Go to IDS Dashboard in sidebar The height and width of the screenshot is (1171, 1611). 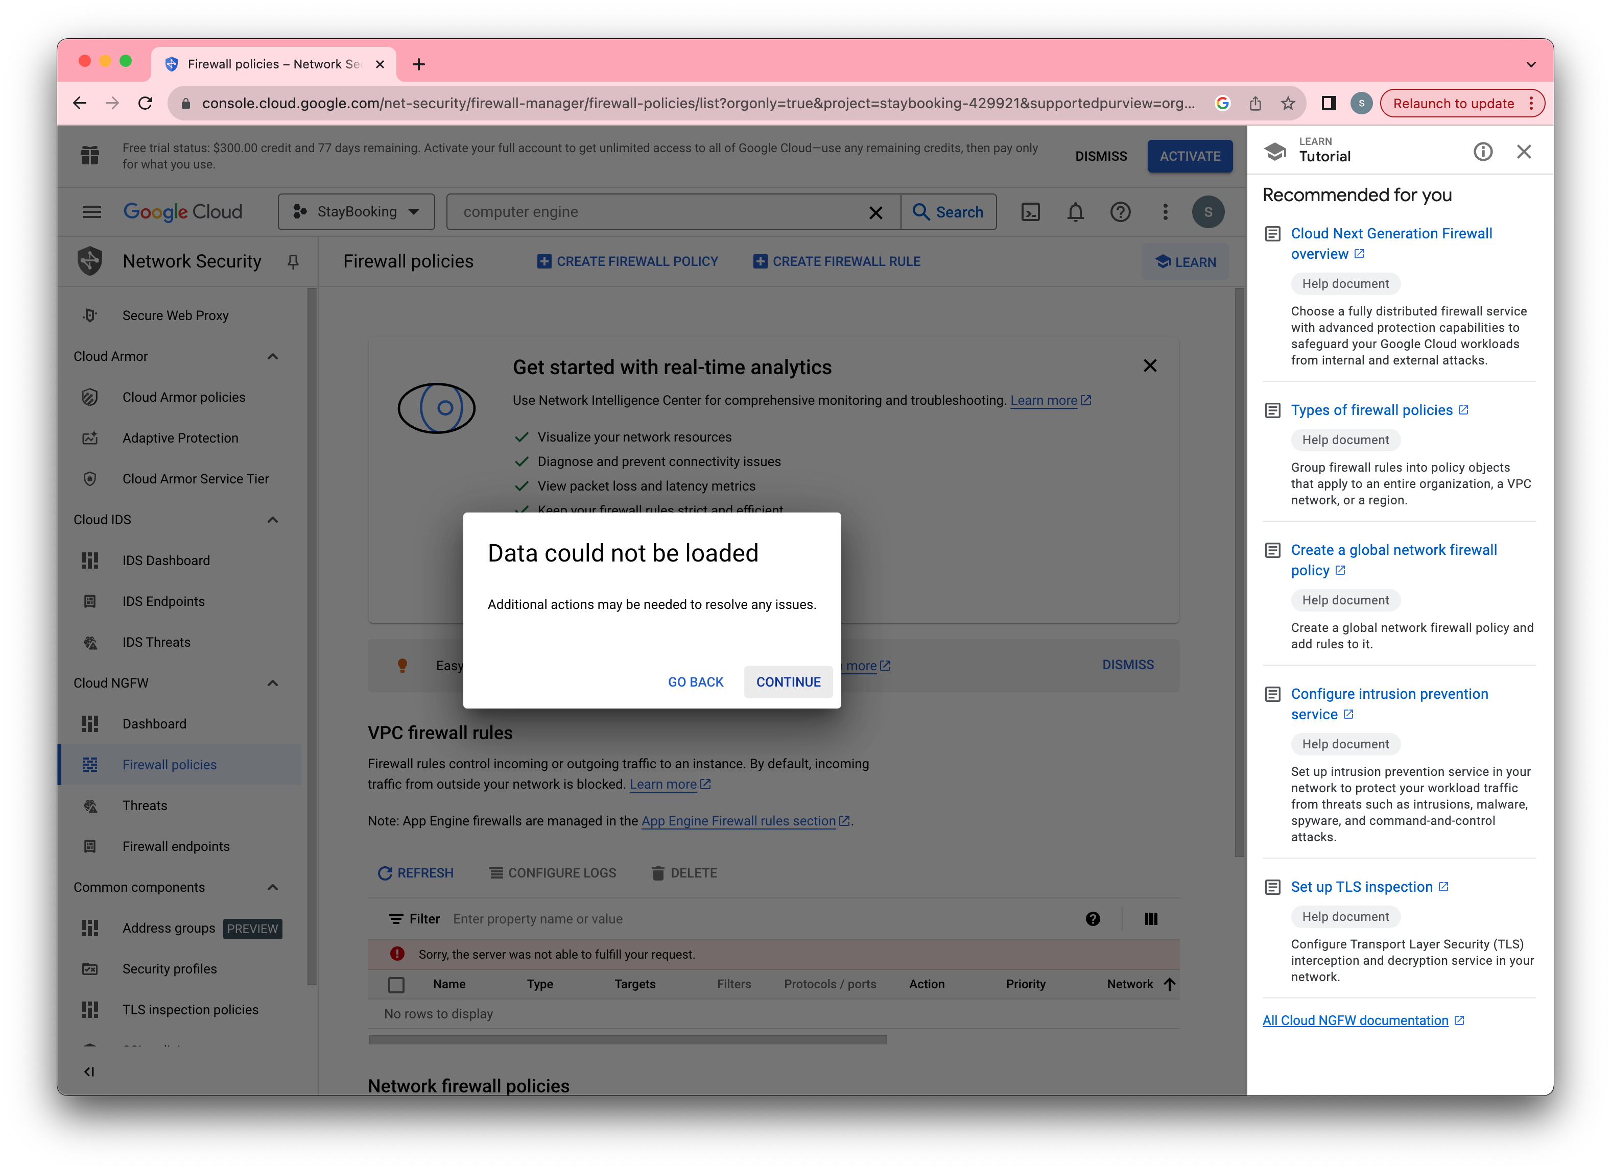(165, 560)
